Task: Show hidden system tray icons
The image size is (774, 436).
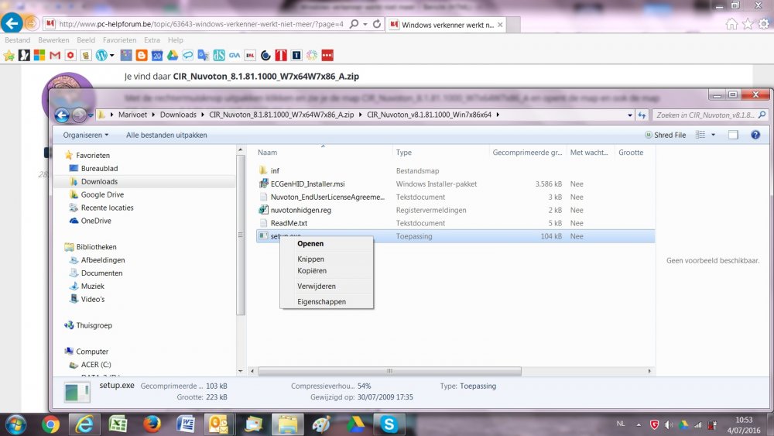Action: [639, 424]
